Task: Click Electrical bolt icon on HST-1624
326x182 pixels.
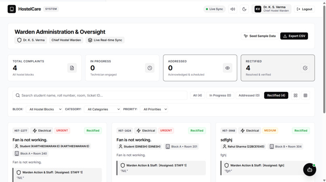Action: tap(139, 131)
